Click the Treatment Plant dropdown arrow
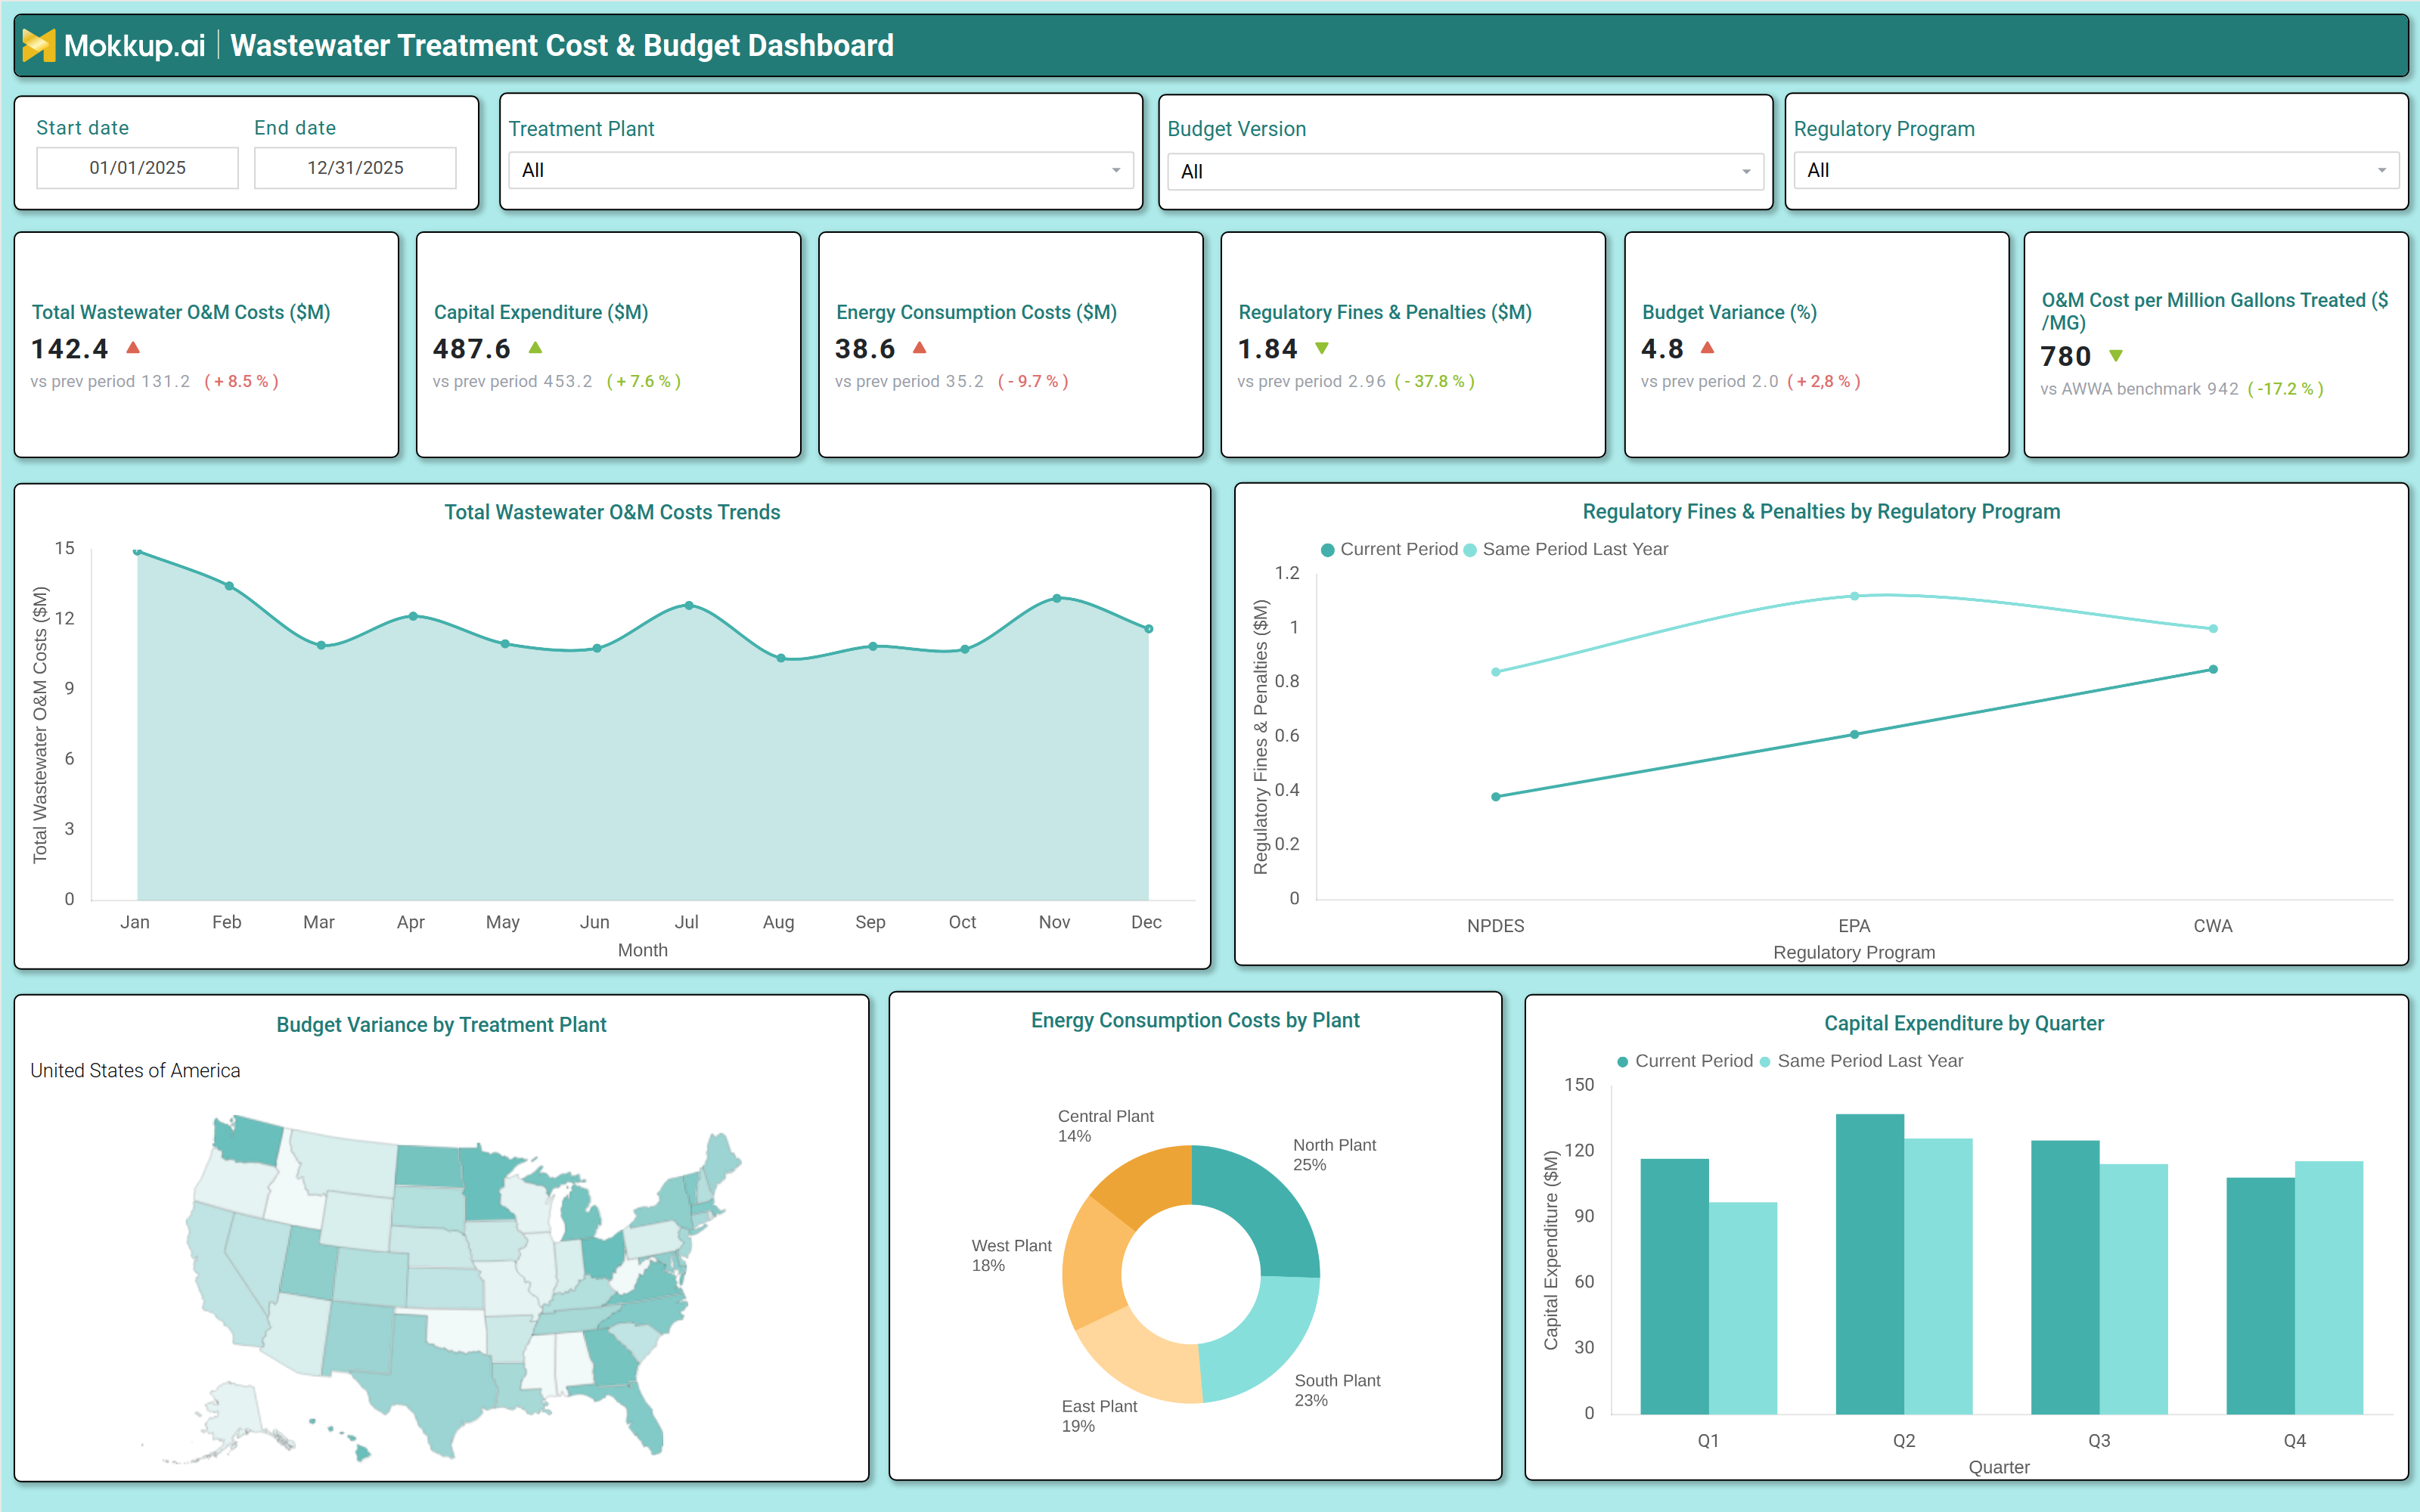The height and width of the screenshot is (1512, 2420). (x=1116, y=171)
